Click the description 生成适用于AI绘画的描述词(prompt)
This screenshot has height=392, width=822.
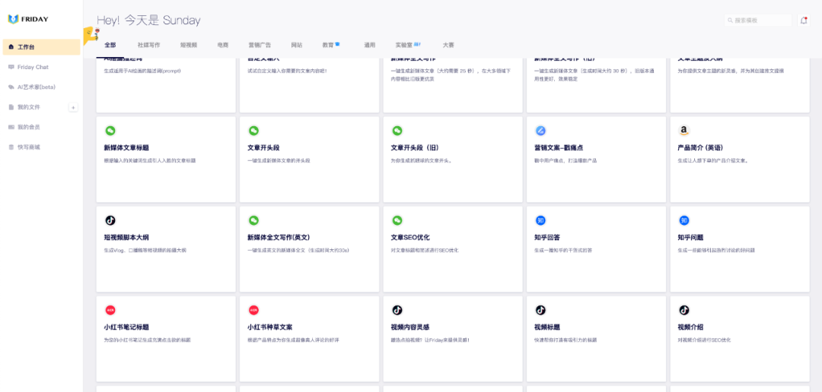(142, 71)
